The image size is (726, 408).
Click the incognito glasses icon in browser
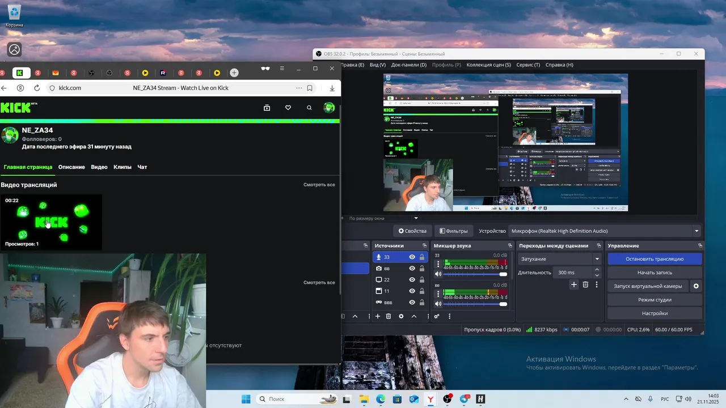265,69
